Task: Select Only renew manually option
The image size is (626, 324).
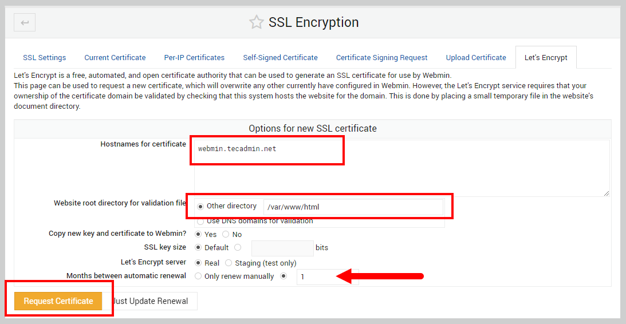Action: tap(199, 276)
